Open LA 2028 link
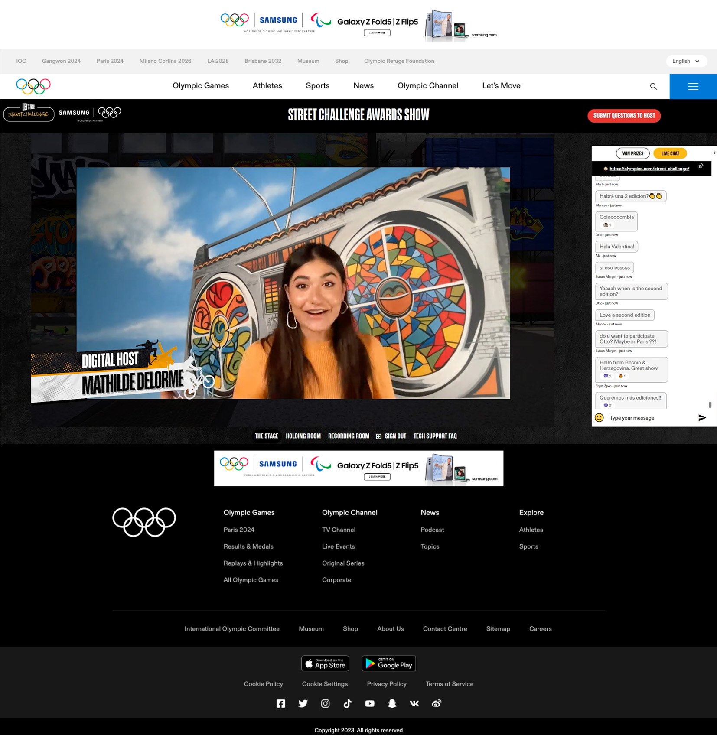The image size is (717, 735). pyautogui.click(x=218, y=61)
